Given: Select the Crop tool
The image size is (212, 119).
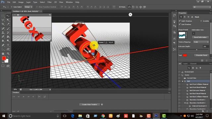Looking at the screenshot, I should point(3,24).
